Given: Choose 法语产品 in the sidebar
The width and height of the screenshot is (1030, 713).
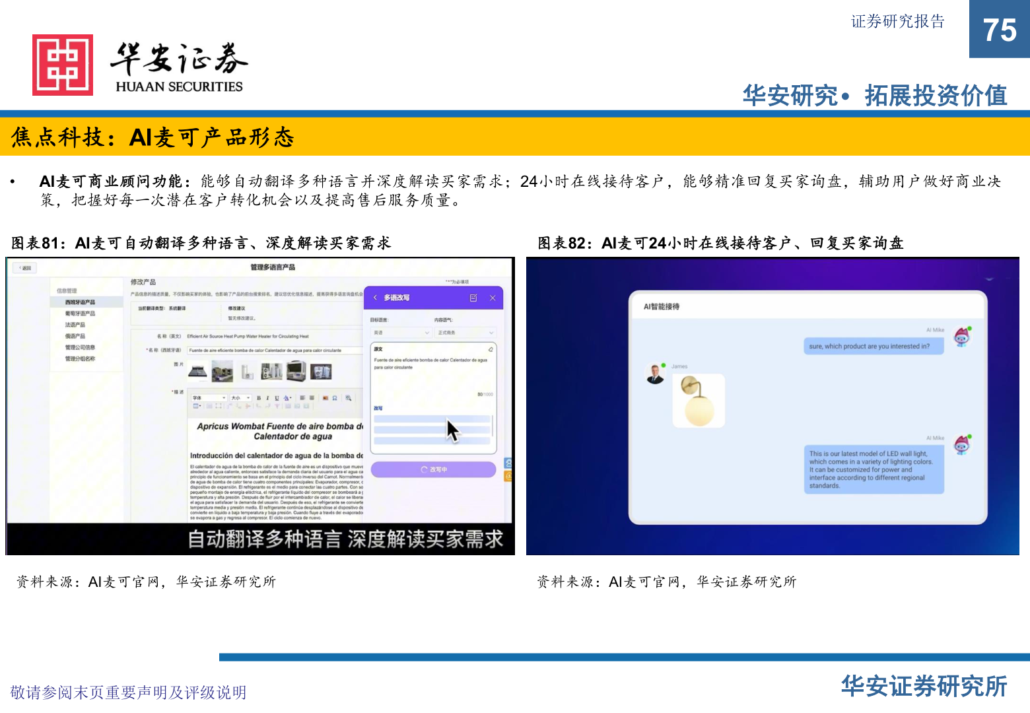Looking at the screenshot, I should point(75,325).
